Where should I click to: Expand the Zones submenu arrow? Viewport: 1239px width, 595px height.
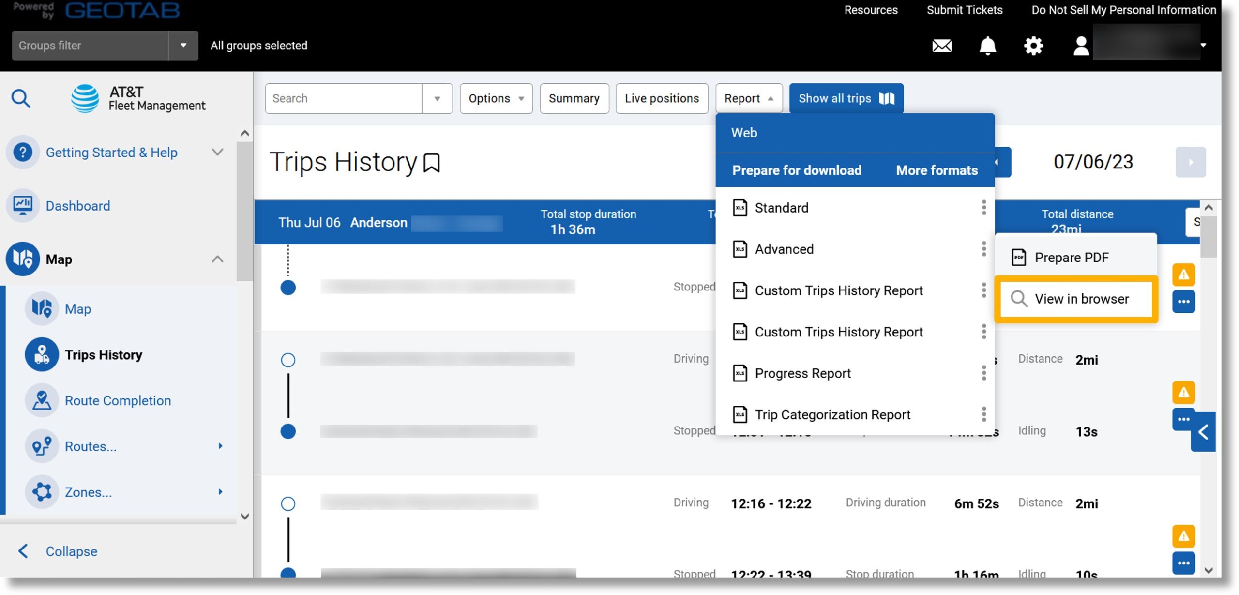(x=220, y=492)
